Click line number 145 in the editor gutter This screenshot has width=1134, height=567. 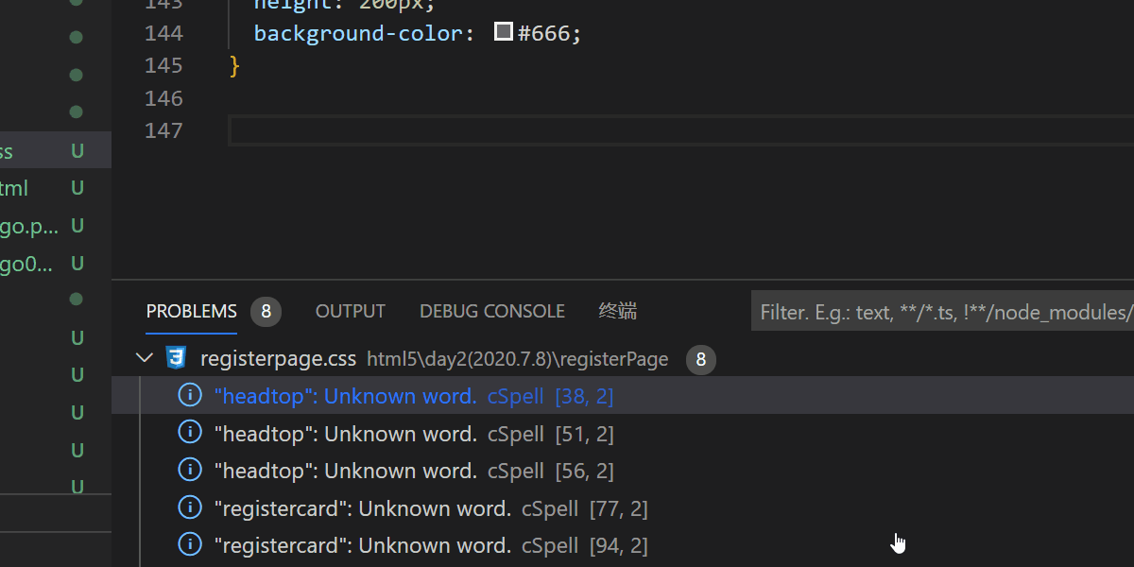[x=163, y=65]
